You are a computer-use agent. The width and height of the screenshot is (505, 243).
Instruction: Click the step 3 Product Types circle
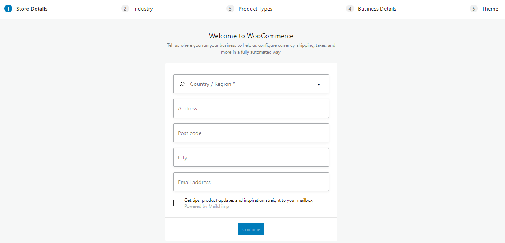[x=230, y=8]
